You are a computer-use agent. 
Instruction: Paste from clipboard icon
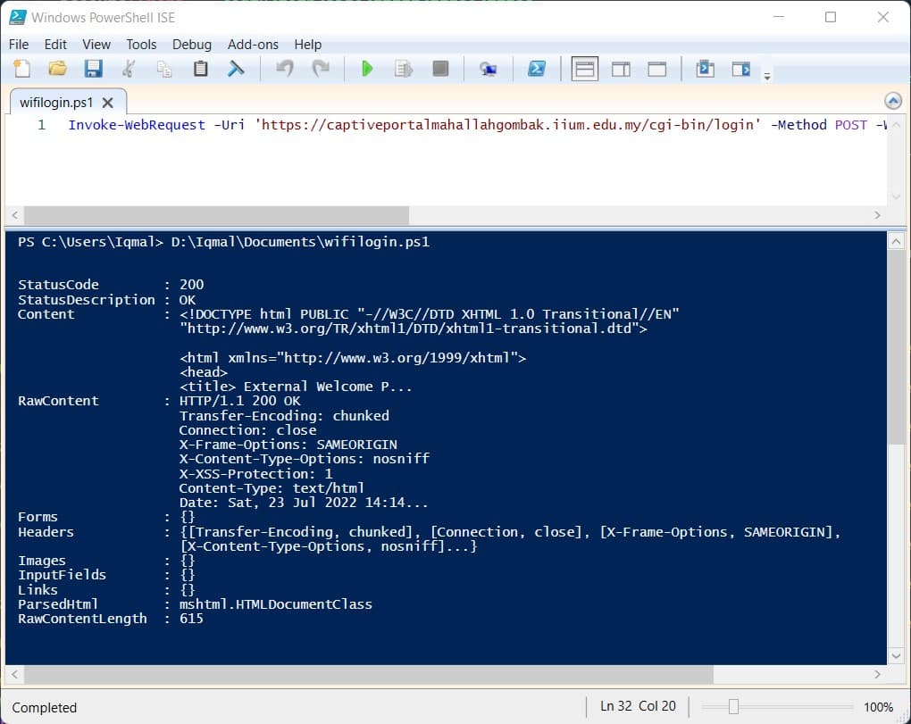coord(200,69)
